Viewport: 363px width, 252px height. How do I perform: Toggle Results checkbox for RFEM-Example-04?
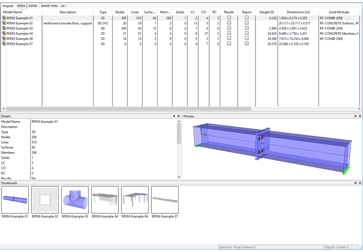click(x=229, y=33)
